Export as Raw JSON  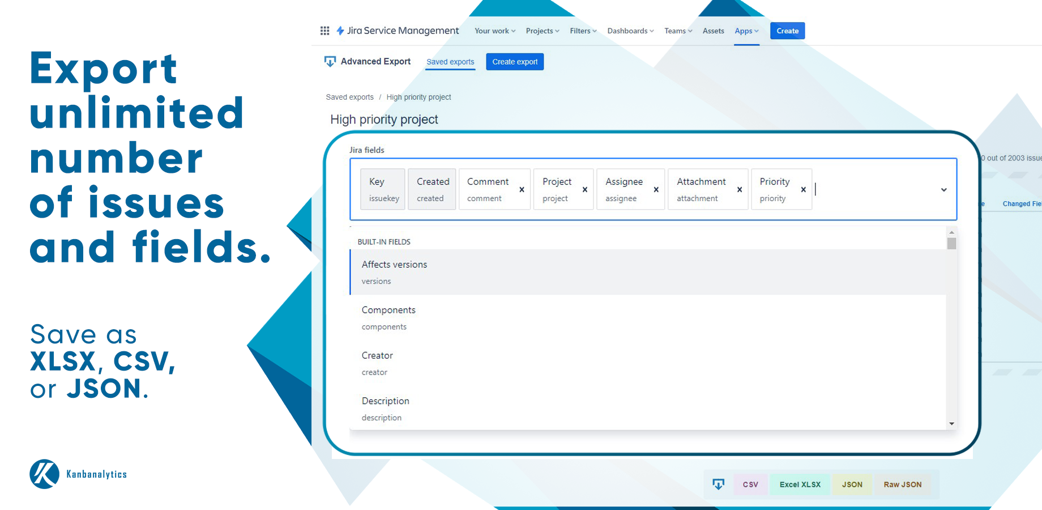coord(902,484)
